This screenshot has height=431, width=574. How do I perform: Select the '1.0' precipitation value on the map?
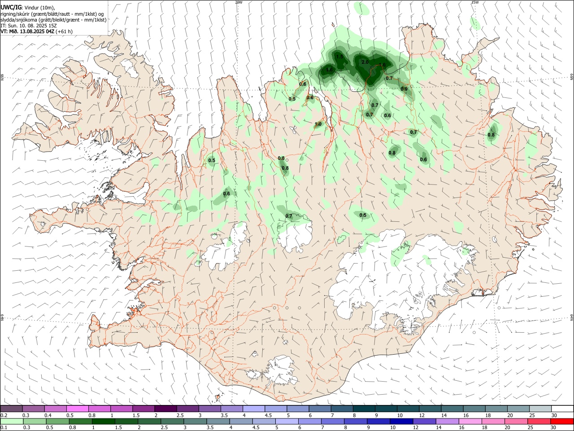click(318, 124)
